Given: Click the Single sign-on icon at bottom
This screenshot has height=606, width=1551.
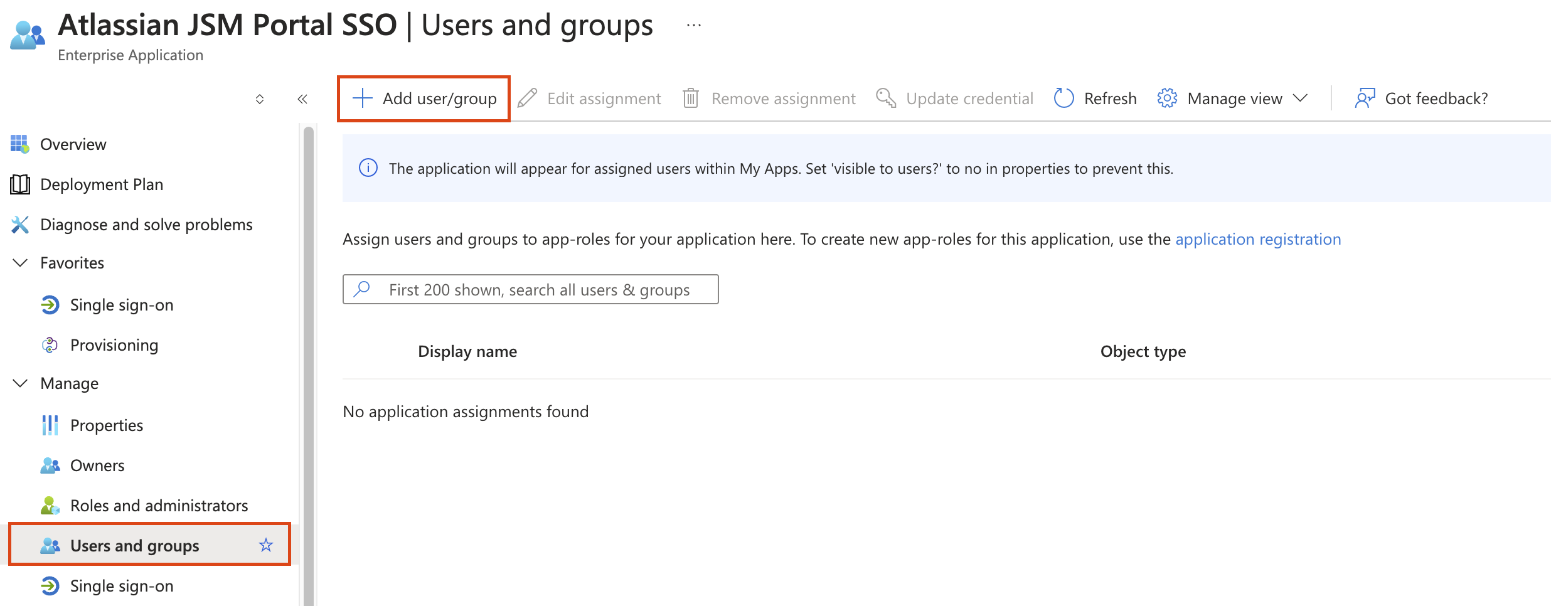Looking at the screenshot, I should 50,586.
